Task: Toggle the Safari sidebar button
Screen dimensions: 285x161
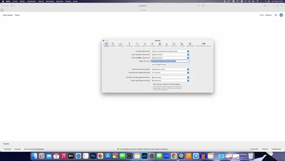Action: (x=12, y=6)
